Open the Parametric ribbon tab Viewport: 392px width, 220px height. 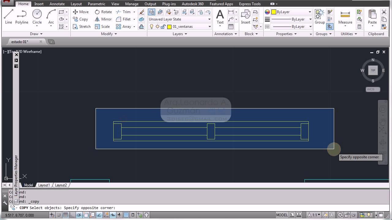click(x=96, y=4)
